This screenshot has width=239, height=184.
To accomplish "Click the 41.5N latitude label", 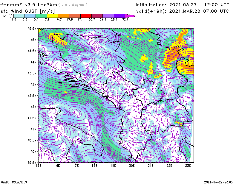I will click(32, 118).
